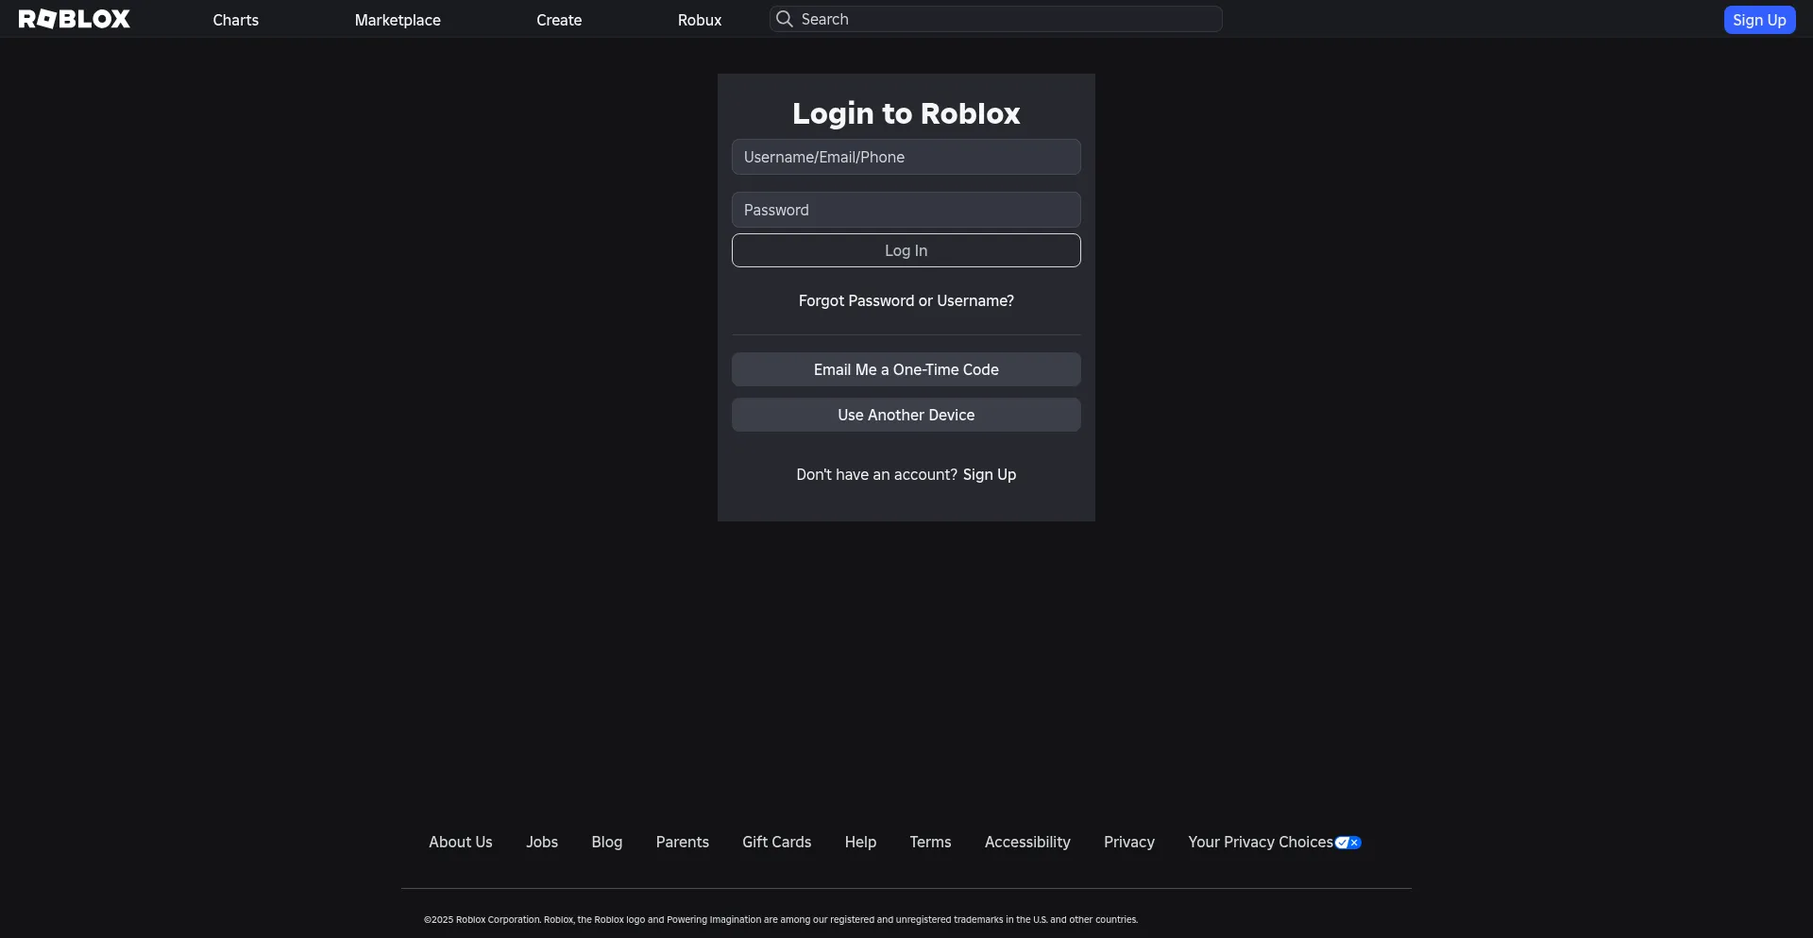Open Jobs footer link
Viewport: 1813px width, 938px height.
click(542, 842)
